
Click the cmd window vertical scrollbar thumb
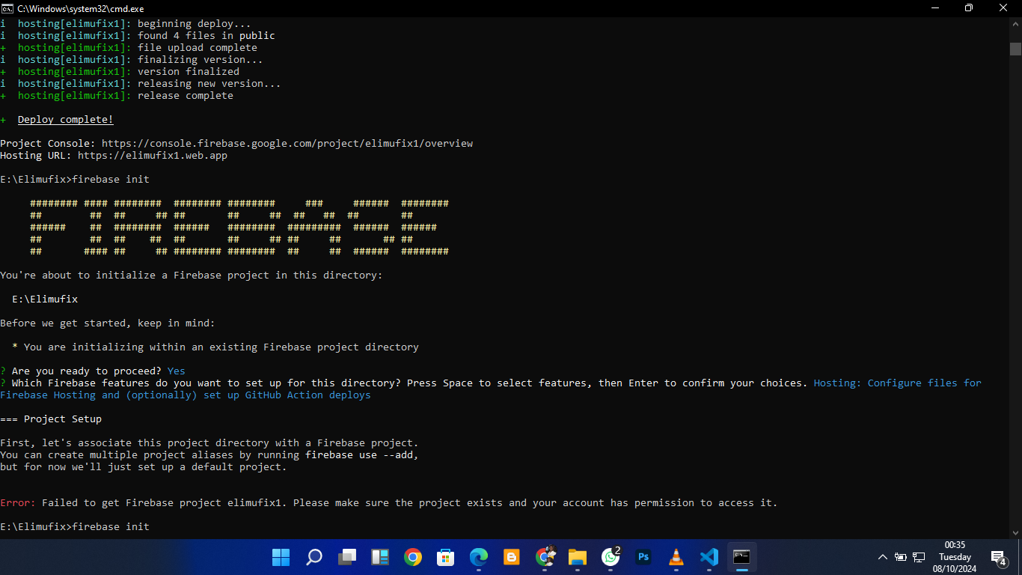click(1015, 49)
